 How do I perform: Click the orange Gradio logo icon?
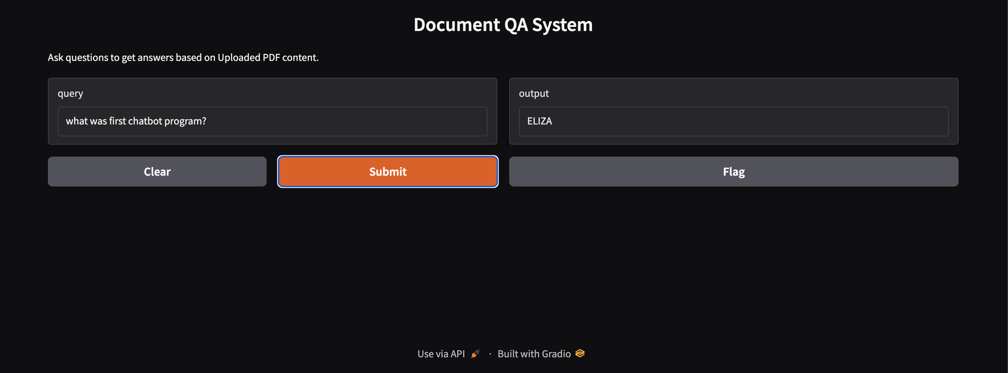click(x=580, y=354)
